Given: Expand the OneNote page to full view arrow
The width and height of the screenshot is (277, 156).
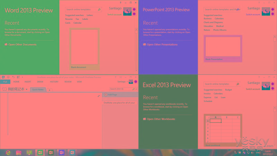Looking at the screenshot, I should tap(99, 96).
